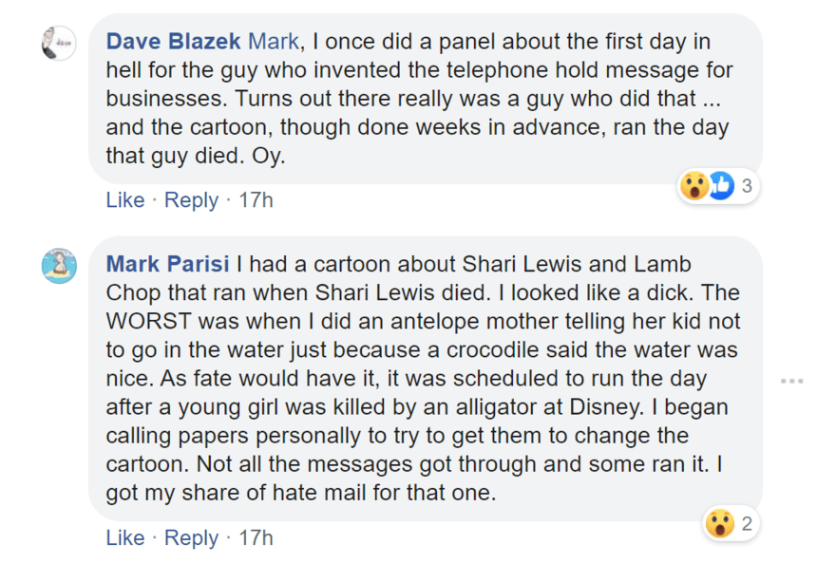The height and width of the screenshot is (563, 817).
Task: Click the 17h timestamp under Mark's comment
Action: coord(256,537)
